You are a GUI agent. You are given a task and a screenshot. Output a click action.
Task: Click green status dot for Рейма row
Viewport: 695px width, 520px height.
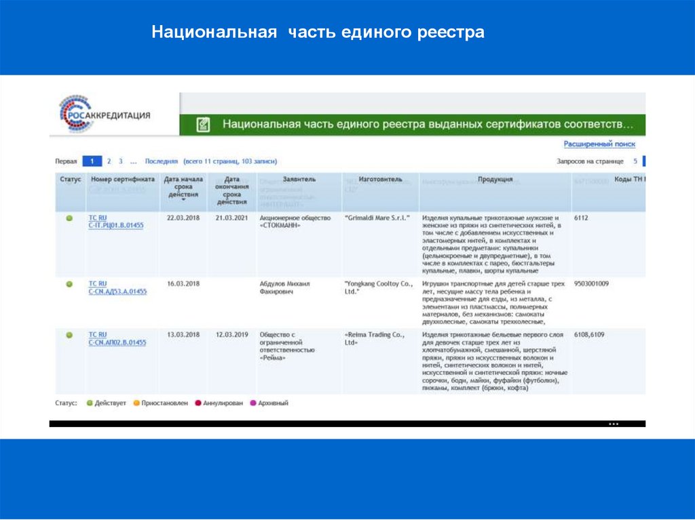[x=69, y=335]
